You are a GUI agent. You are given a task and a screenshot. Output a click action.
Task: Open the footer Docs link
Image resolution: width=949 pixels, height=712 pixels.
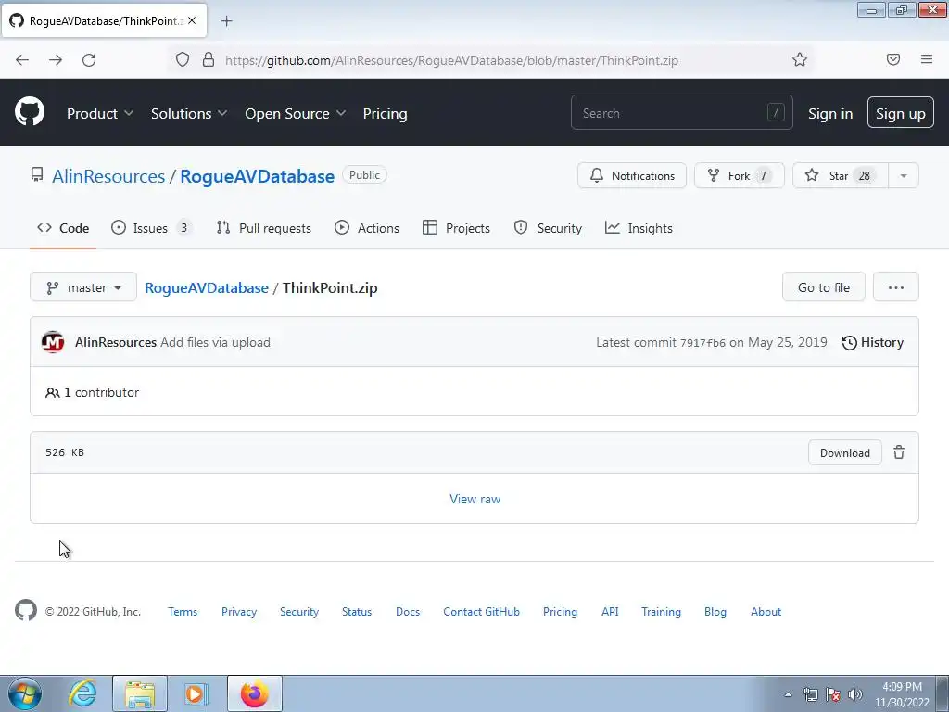[408, 612]
